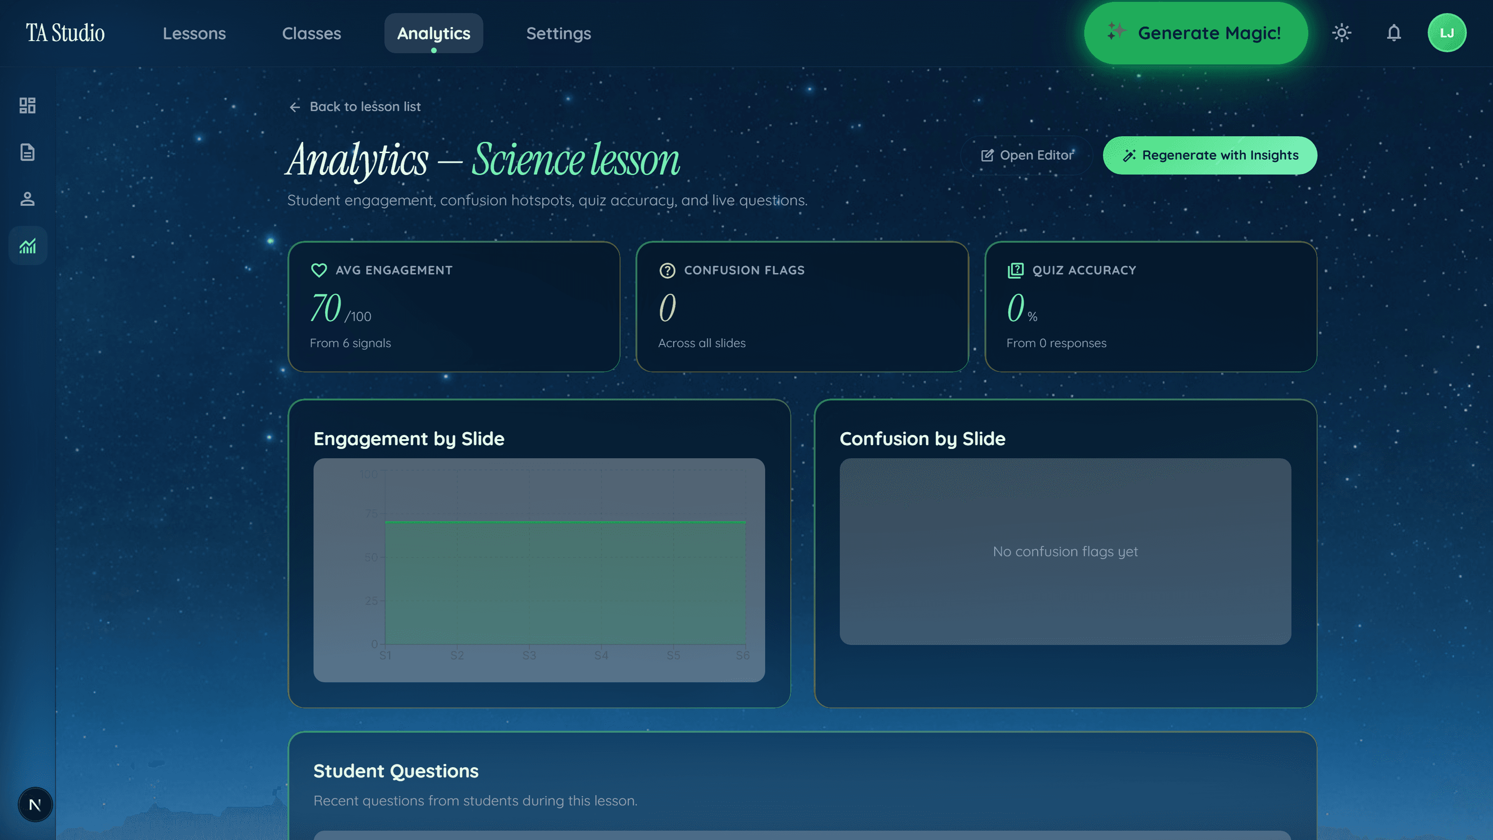Click the Confusion Flags question mark icon
Viewport: 1493px width, 840px height.
[667, 271]
